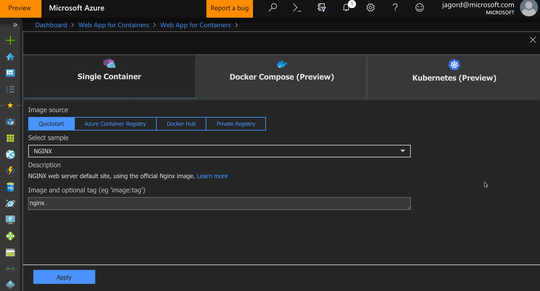Open the Web App for Containers breadcrumb after Dashboard
540x291 pixels.
point(114,25)
